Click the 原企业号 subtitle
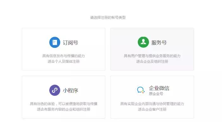The width and height of the screenshot is (222, 122). (x=156, y=94)
